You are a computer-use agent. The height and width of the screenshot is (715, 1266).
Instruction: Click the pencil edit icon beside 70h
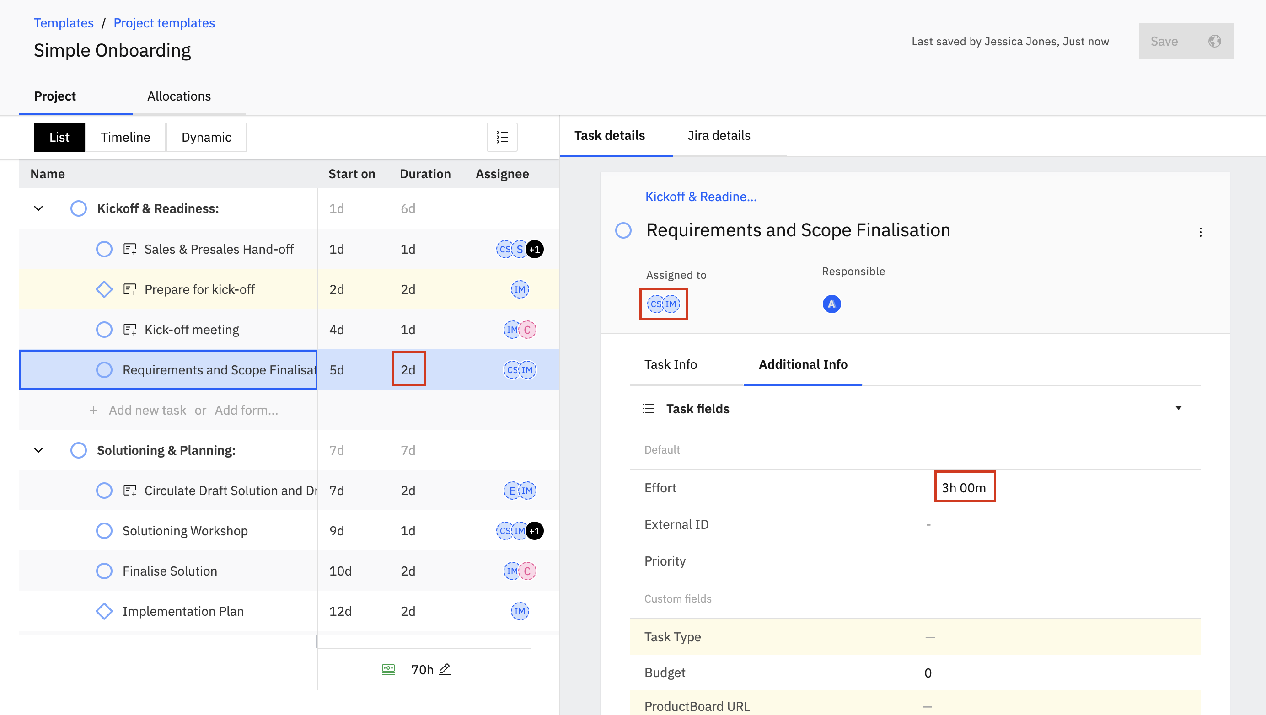click(445, 669)
